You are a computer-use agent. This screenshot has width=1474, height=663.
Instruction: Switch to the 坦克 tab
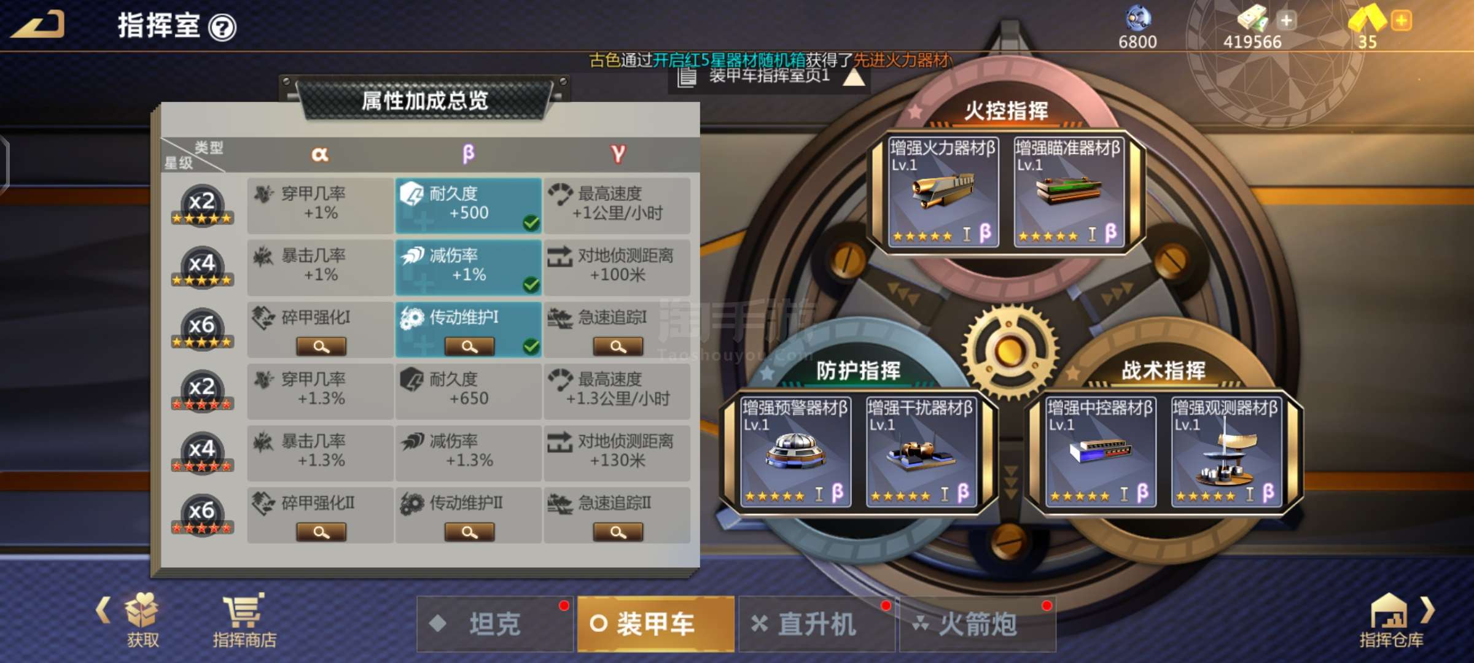495,624
